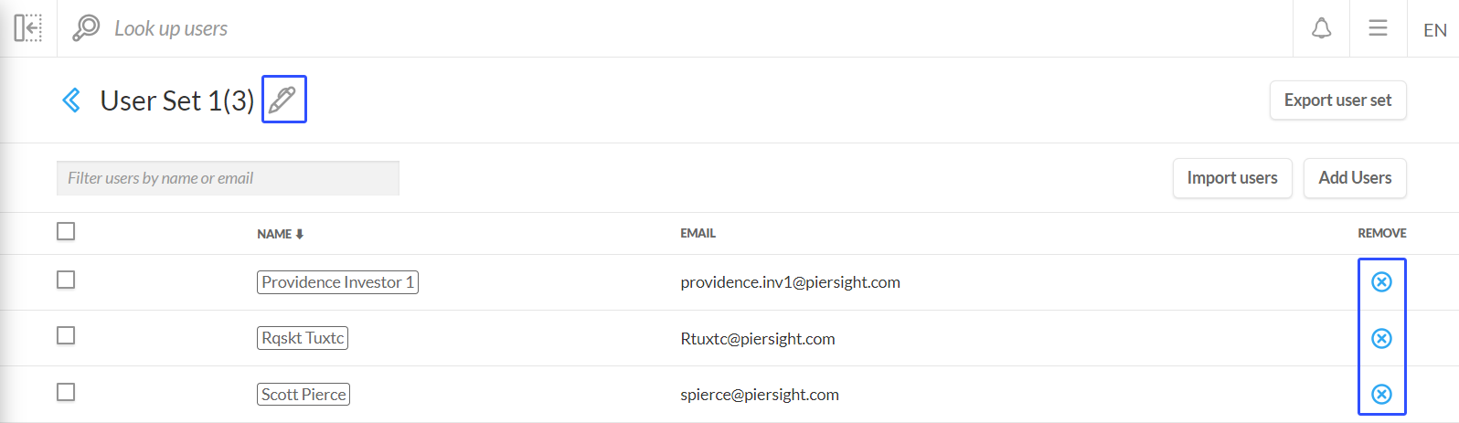Click the user search magnifier icon

tap(86, 28)
